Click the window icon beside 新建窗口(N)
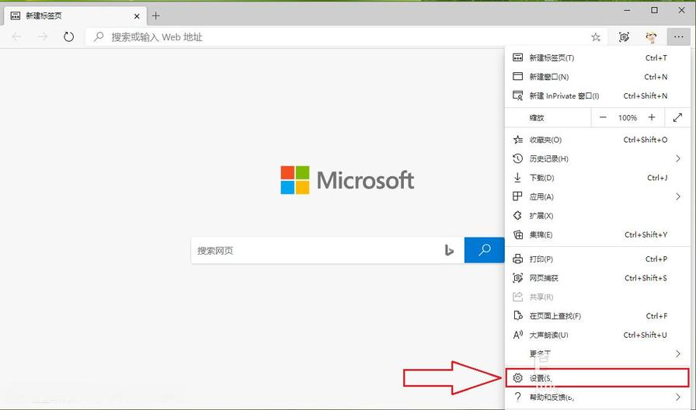Screen dimensions: 696x410 click(517, 76)
